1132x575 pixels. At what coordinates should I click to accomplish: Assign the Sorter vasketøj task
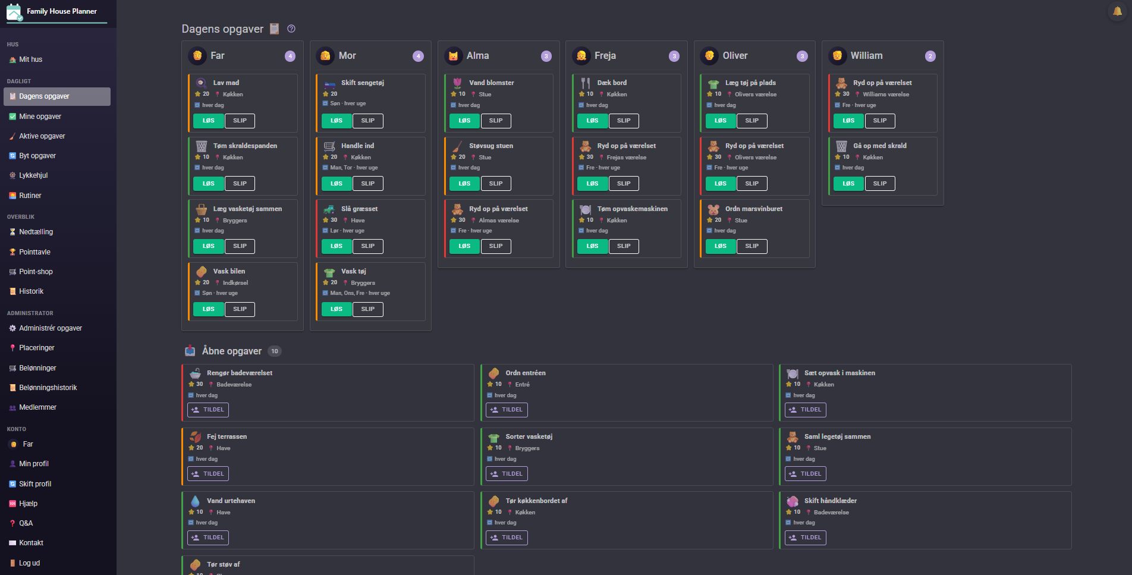507,474
